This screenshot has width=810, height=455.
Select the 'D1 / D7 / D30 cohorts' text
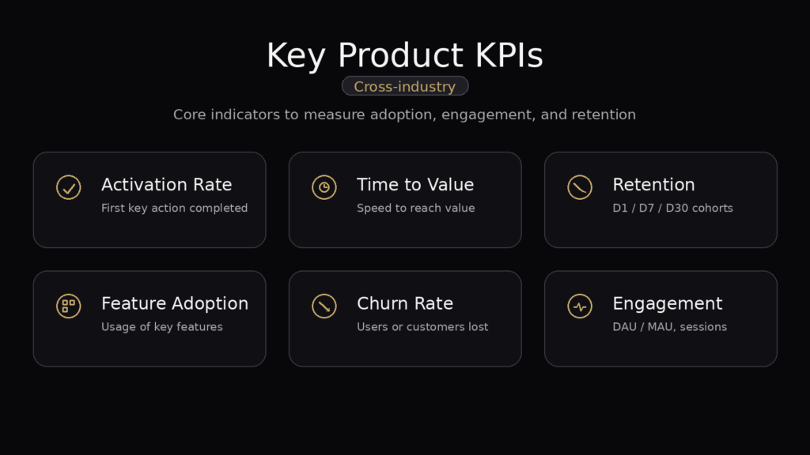point(672,209)
